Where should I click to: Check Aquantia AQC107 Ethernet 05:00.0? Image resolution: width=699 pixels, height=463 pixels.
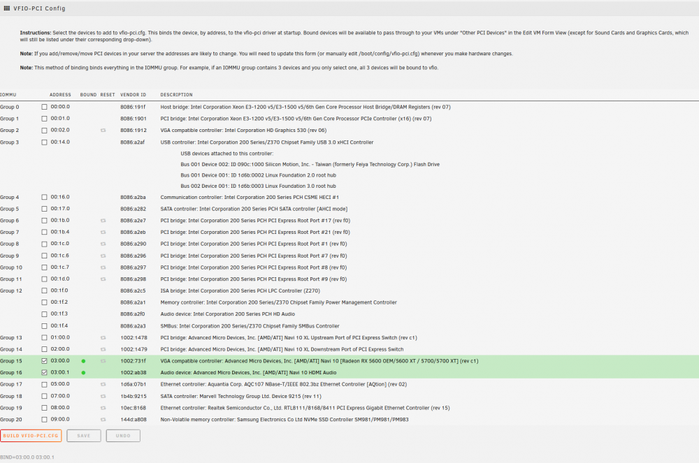pyautogui.click(x=44, y=384)
